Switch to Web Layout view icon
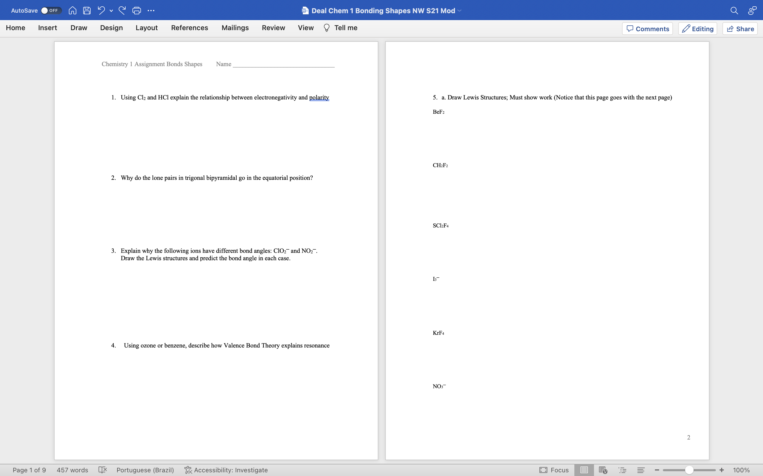The height and width of the screenshot is (476, 763). click(603, 470)
